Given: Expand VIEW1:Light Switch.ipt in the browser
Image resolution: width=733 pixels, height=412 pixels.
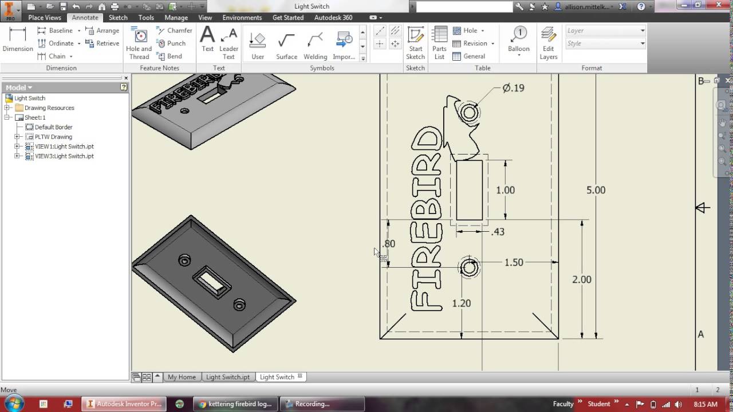Looking at the screenshot, I should tap(17, 146).
